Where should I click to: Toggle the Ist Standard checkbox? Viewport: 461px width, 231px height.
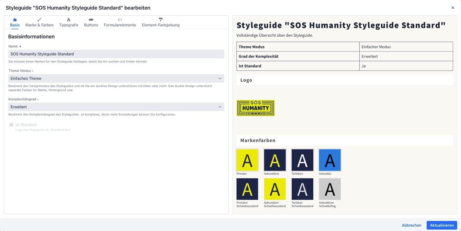coord(11,125)
